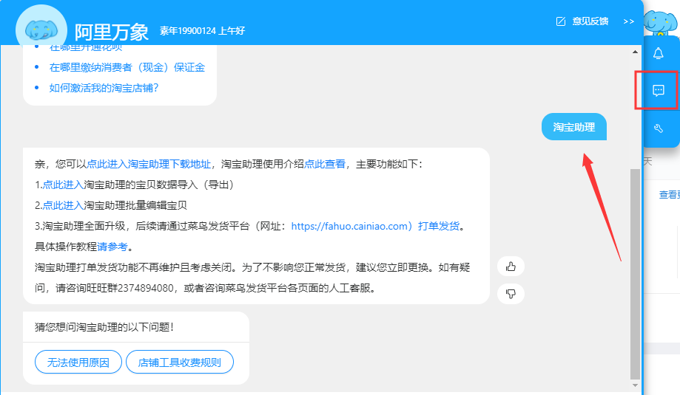Click the feedback edit pencil icon
Screen dimensions: 680x395
pyautogui.click(x=561, y=21)
